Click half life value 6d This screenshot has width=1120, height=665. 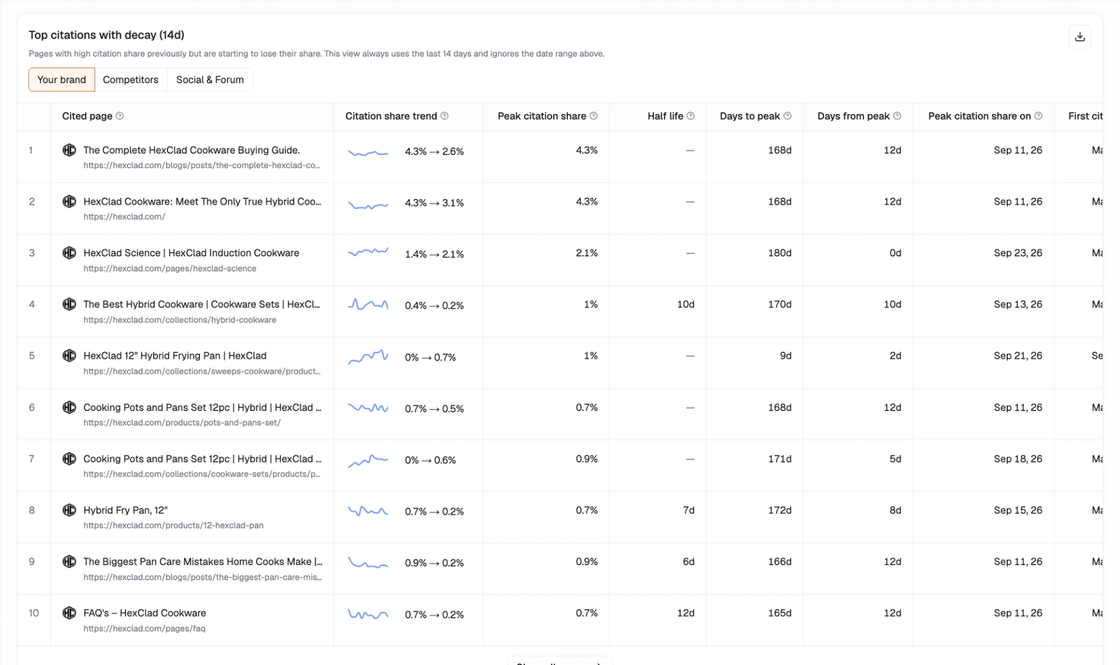[x=688, y=562]
